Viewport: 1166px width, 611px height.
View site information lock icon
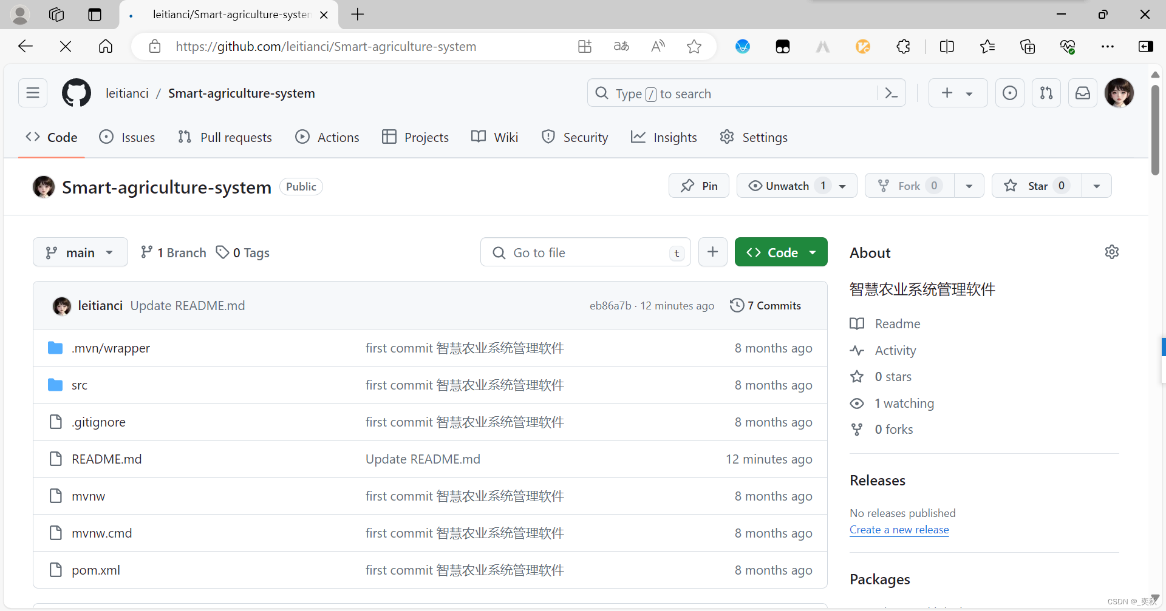pos(155,46)
